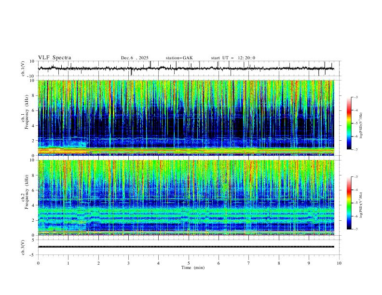The image size is (382, 295).
Task: Click the ch.2 spectrogram panel
Action: pos(186,198)
